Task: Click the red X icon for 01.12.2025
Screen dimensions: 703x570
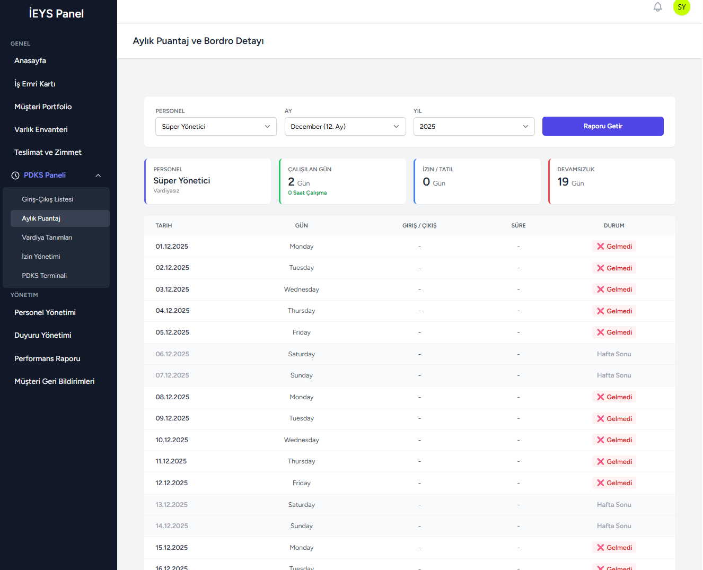Action: (600, 247)
